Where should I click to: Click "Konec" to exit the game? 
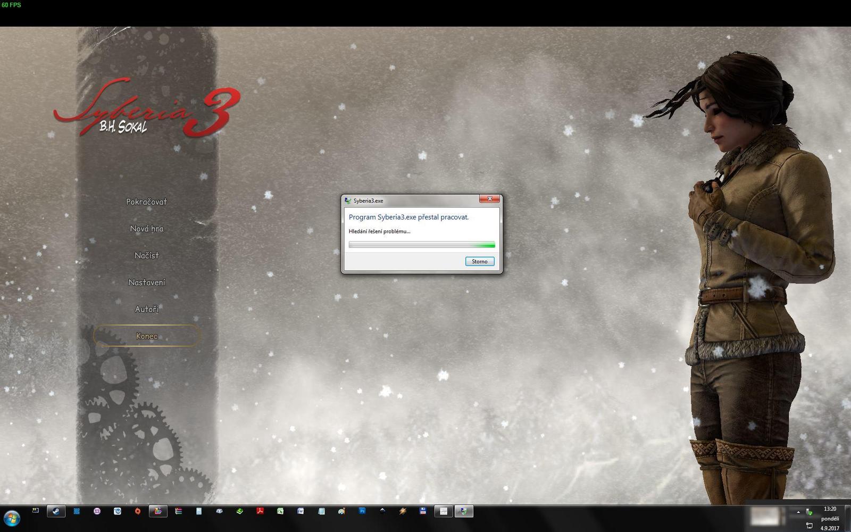click(x=146, y=336)
